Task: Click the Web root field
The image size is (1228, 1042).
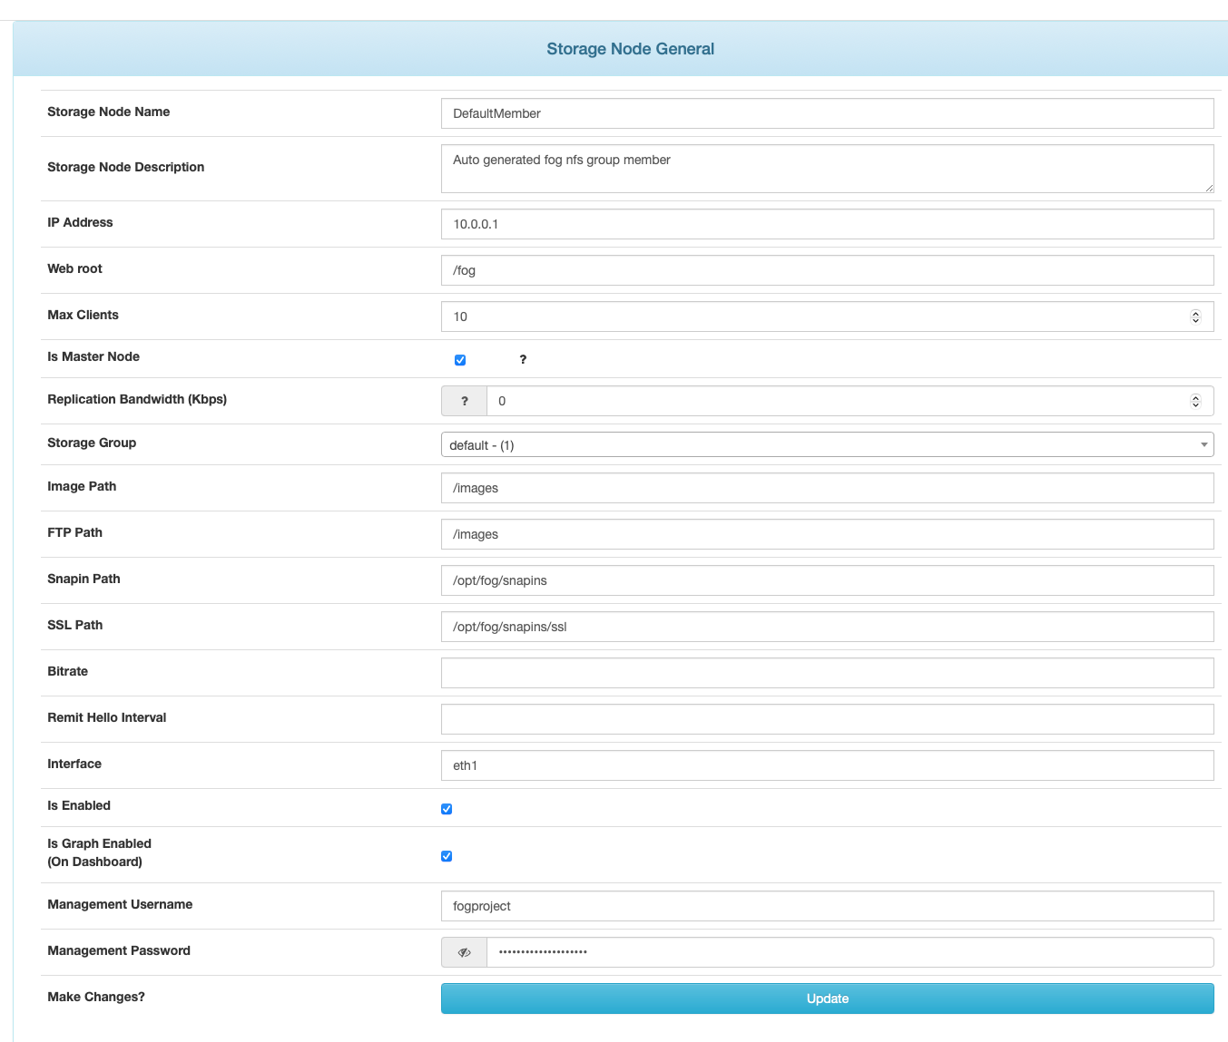Action: (x=828, y=270)
